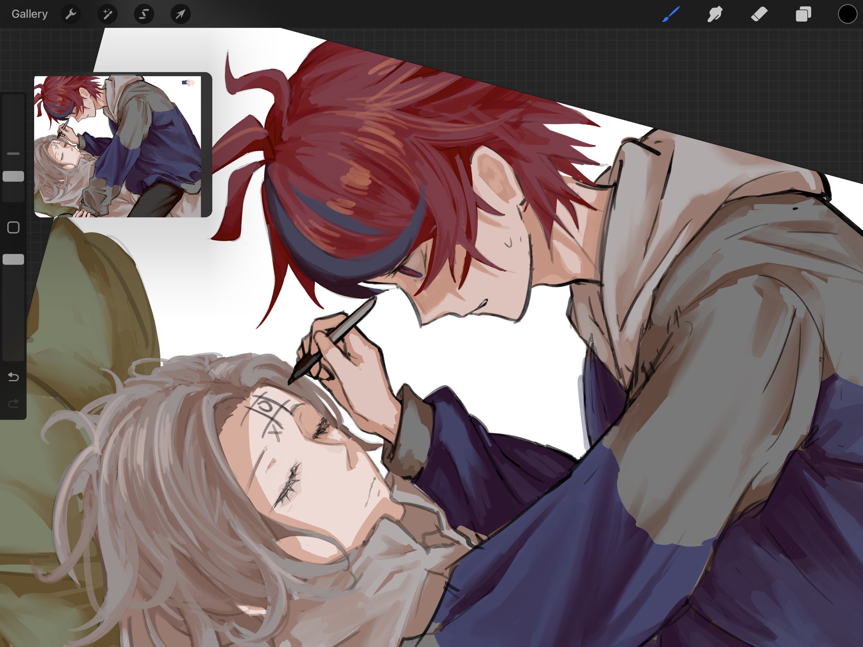Tap the square Modify button in sidebar
The width and height of the screenshot is (863, 647).
click(x=13, y=228)
